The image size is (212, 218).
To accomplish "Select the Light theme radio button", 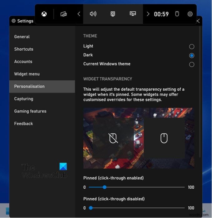I will [x=192, y=47].
